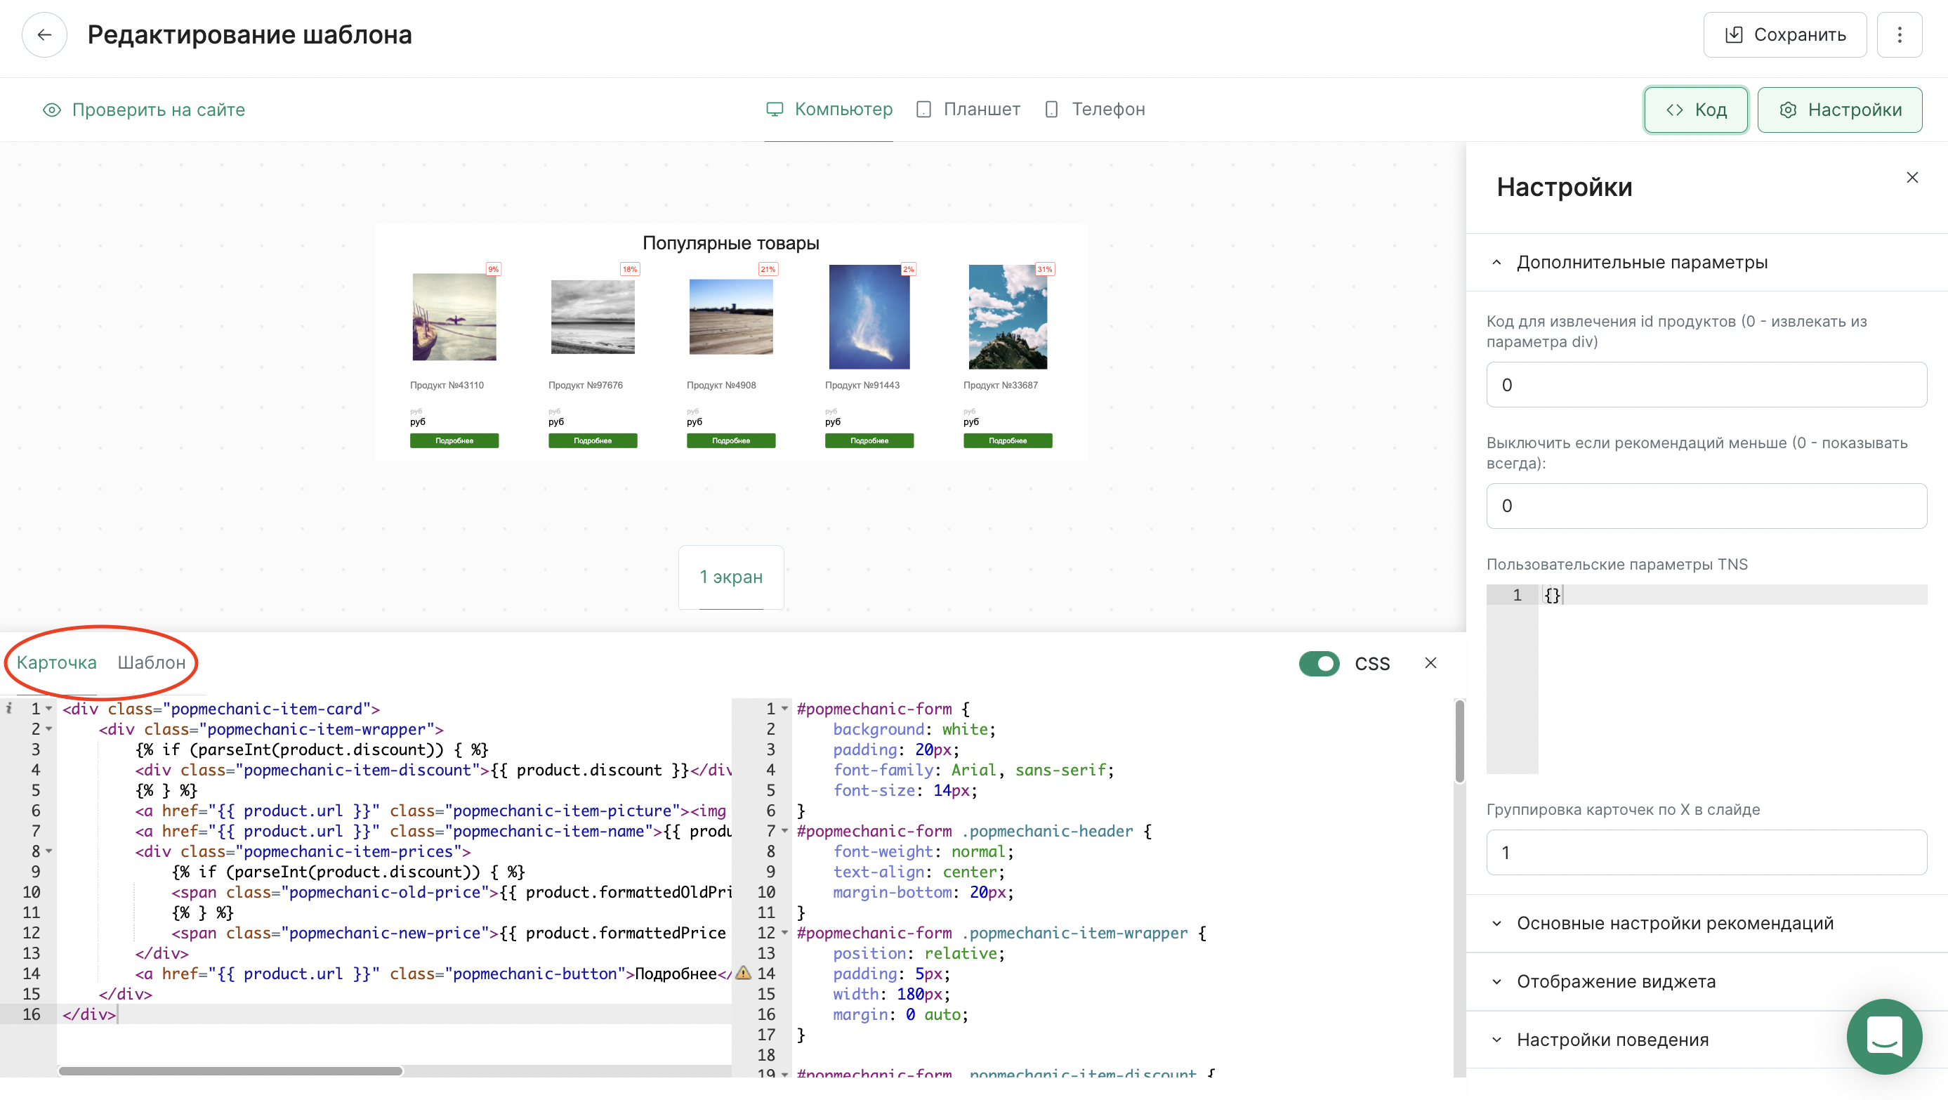This screenshot has width=1948, height=1100.
Task: Close the Настройки side panel
Action: pyautogui.click(x=1912, y=178)
